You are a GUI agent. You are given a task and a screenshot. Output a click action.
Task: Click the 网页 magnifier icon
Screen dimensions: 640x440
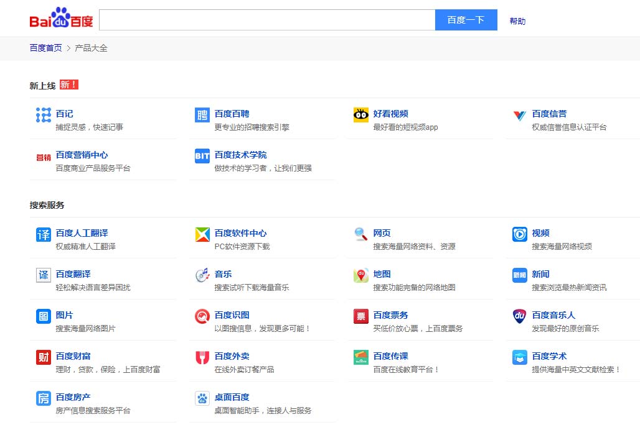(361, 235)
